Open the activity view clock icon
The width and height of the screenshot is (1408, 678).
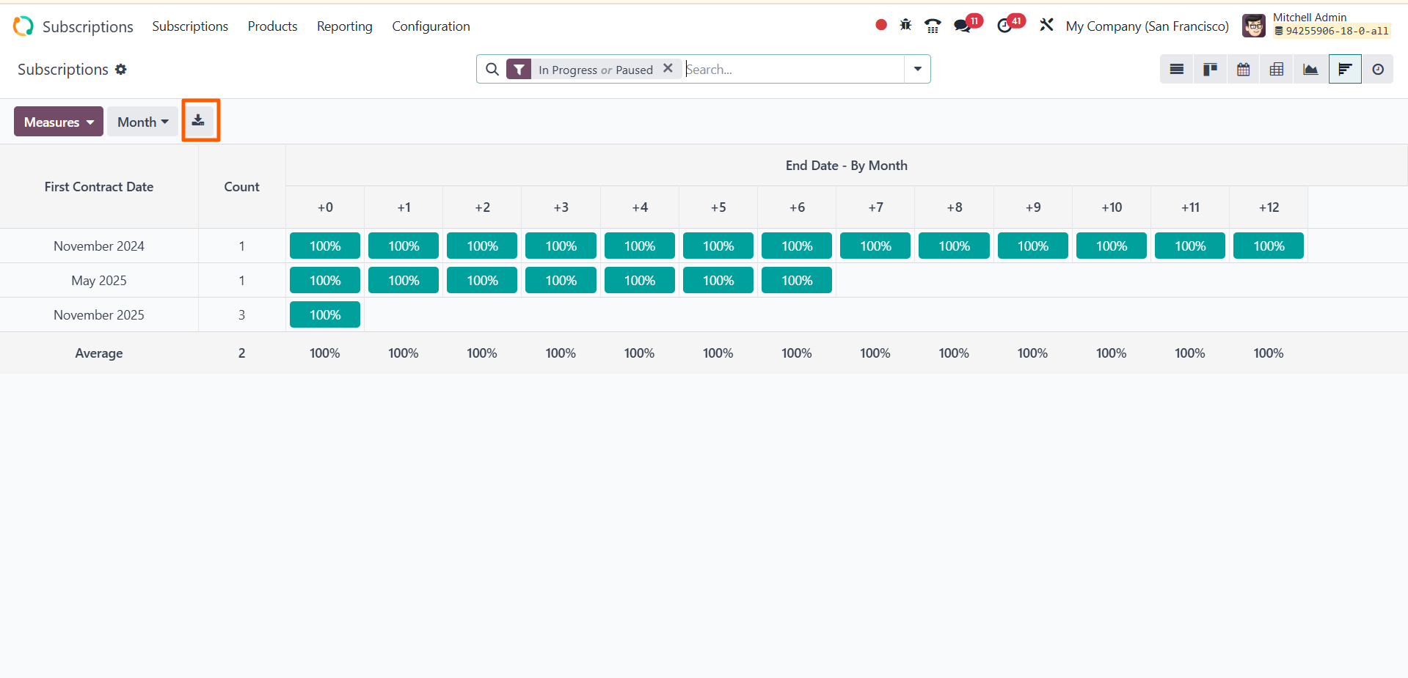point(1378,70)
